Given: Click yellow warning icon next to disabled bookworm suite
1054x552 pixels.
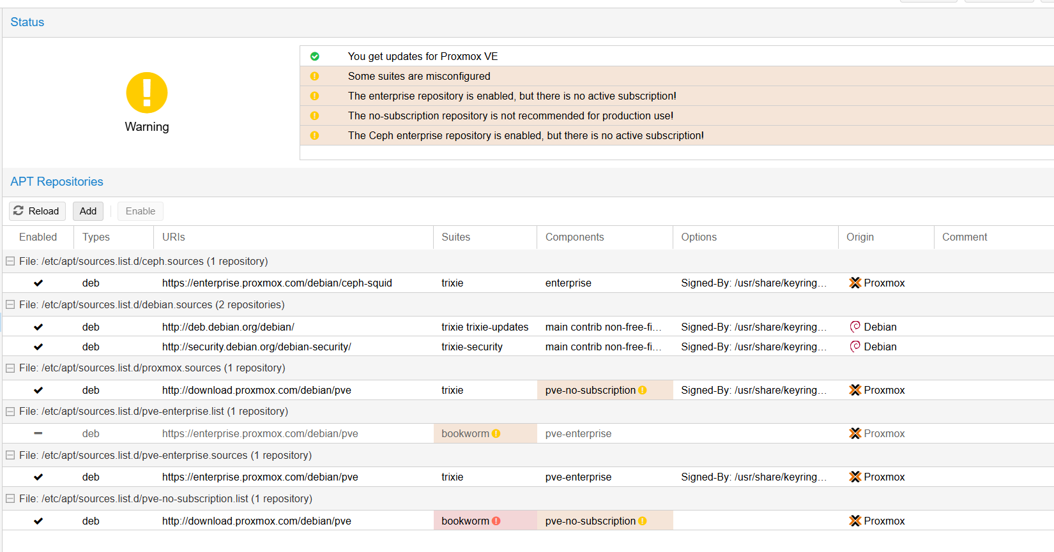Looking at the screenshot, I should pyautogui.click(x=496, y=433).
